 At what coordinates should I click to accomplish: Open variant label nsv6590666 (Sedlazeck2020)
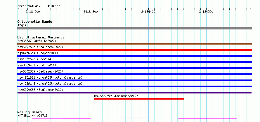pyautogui.click(x=40, y=90)
